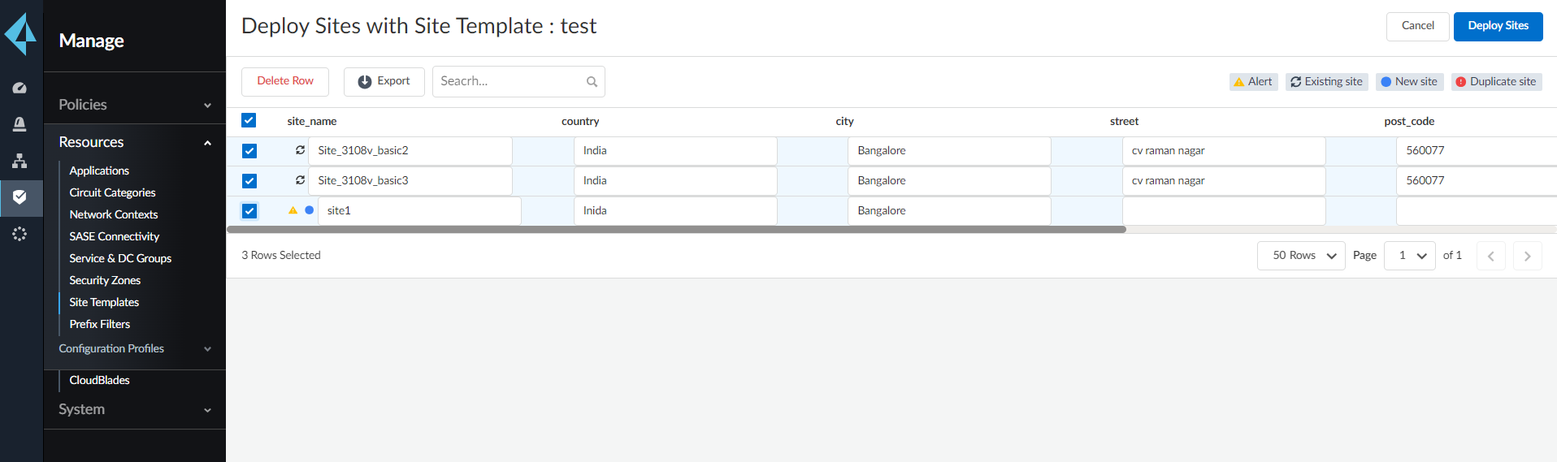Open the 50 Rows page size dropdown
Screen dimensions: 1557x462
click(1301, 256)
